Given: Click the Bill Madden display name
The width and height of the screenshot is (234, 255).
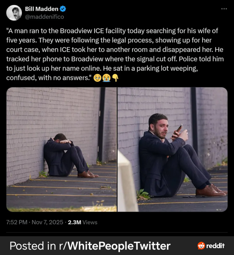Looking at the screenshot, I should (42, 9).
